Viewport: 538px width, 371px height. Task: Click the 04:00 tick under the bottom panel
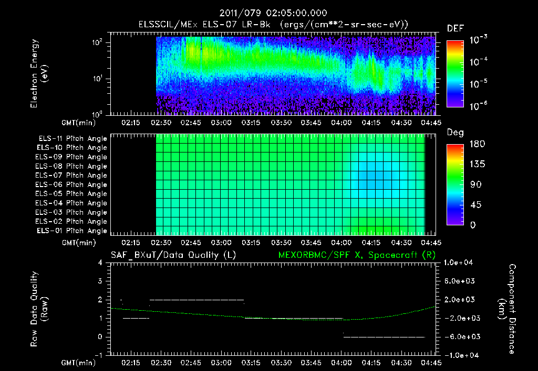pyautogui.click(x=341, y=363)
